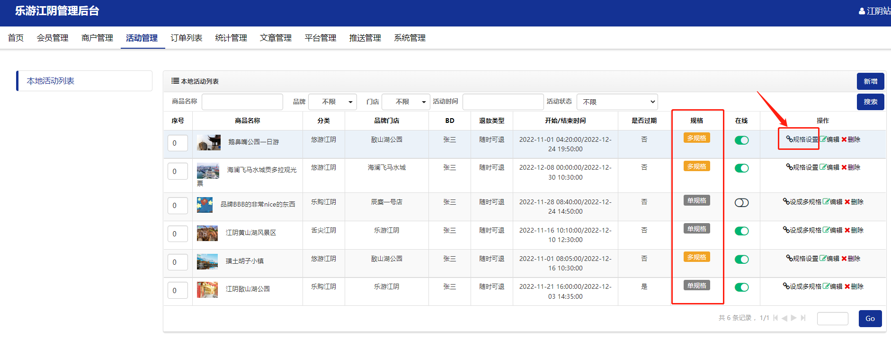
Task: Go to last page pagination icon
Action: coord(803,318)
